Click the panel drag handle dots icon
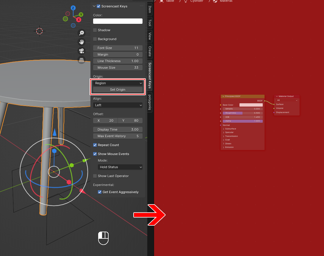The width and height of the screenshot is (324, 256). pos(141,6)
